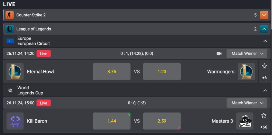Open Match Winner dropdown for Kill Baron match

[x=247, y=103]
